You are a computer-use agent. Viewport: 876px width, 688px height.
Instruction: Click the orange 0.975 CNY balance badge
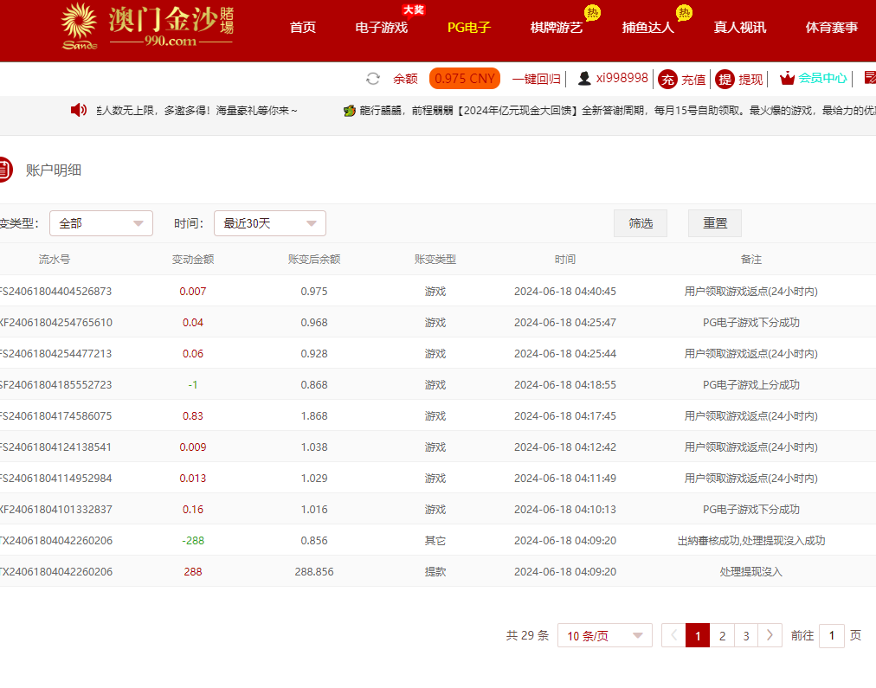465,79
